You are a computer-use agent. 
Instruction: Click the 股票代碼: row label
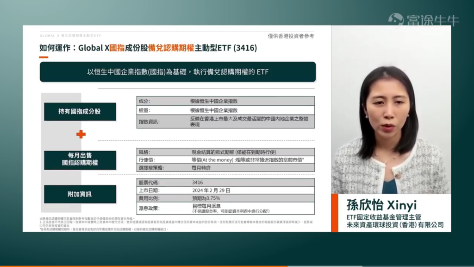[149, 183]
